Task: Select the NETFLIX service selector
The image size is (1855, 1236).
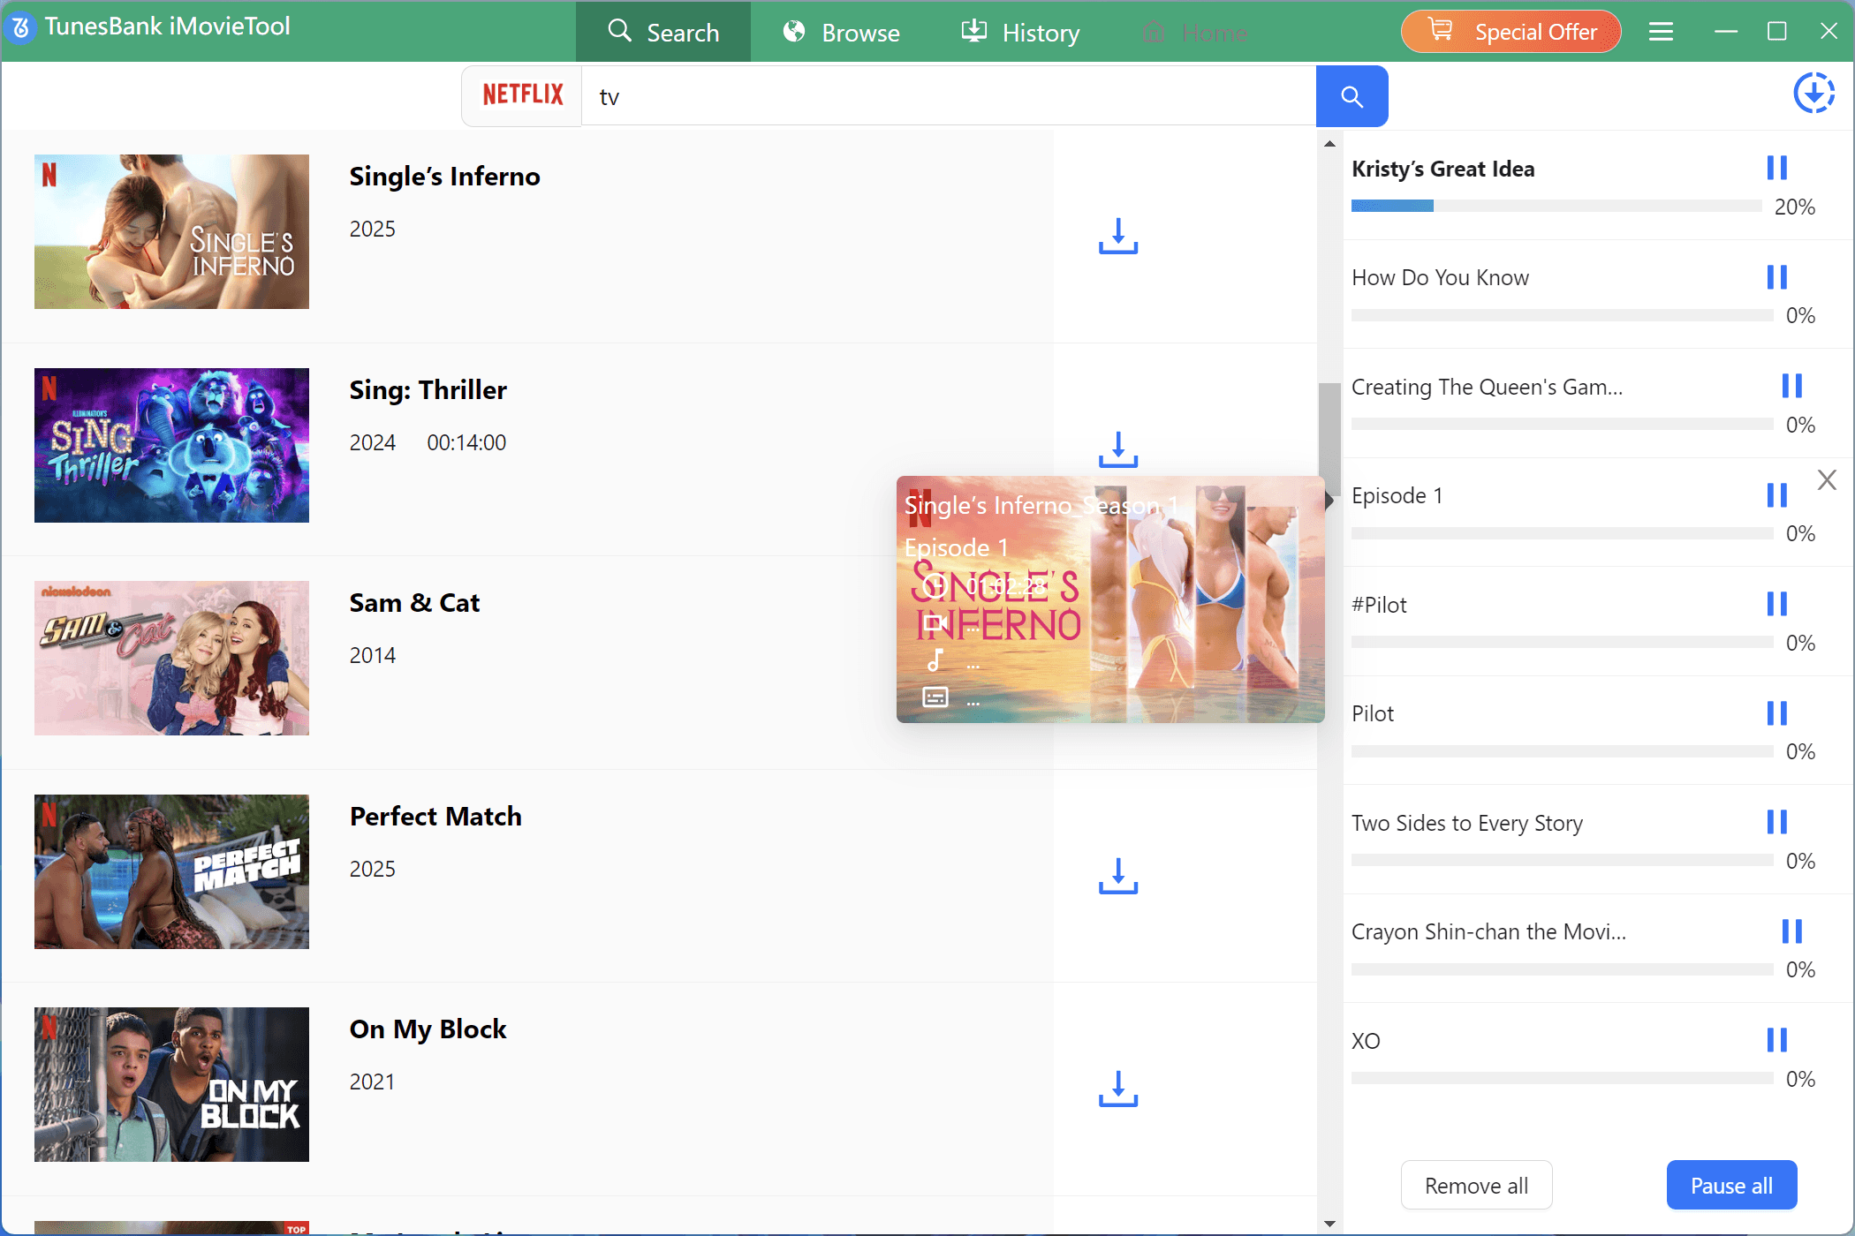Action: (x=522, y=95)
